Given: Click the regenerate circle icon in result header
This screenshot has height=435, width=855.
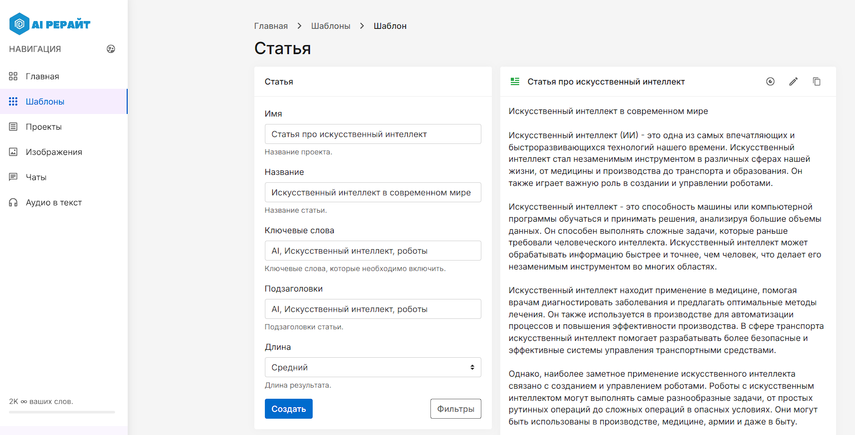Looking at the screenshot, I should [x=770, y=81].
